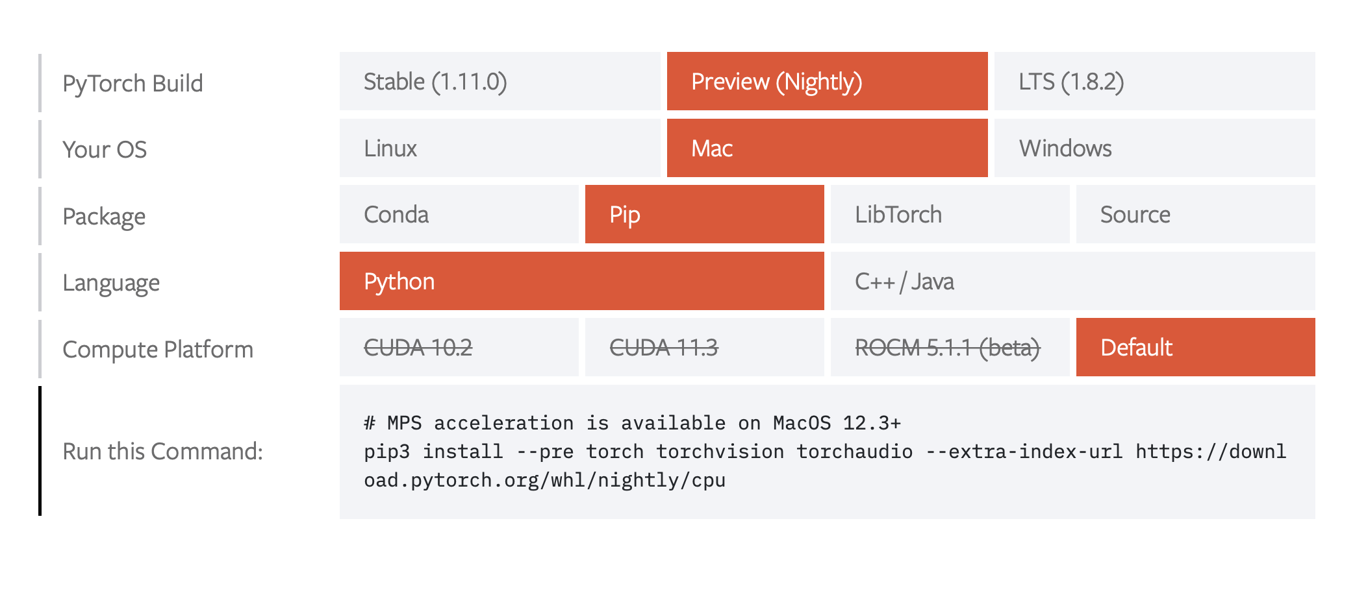Viewport: 1355px width, 593px height.
Task: Select Default as the compute platform
Action: [1194, 348]
